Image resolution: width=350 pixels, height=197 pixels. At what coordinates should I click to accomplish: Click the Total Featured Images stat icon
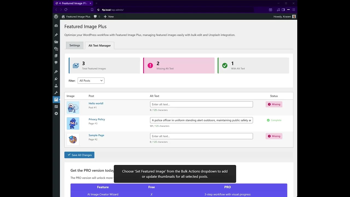coord(76,66)
